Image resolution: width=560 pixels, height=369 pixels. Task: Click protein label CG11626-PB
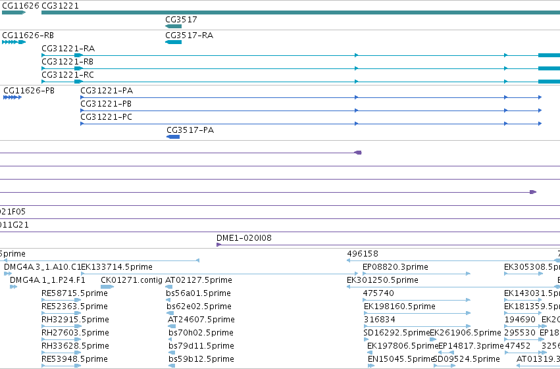click(29, 90)
